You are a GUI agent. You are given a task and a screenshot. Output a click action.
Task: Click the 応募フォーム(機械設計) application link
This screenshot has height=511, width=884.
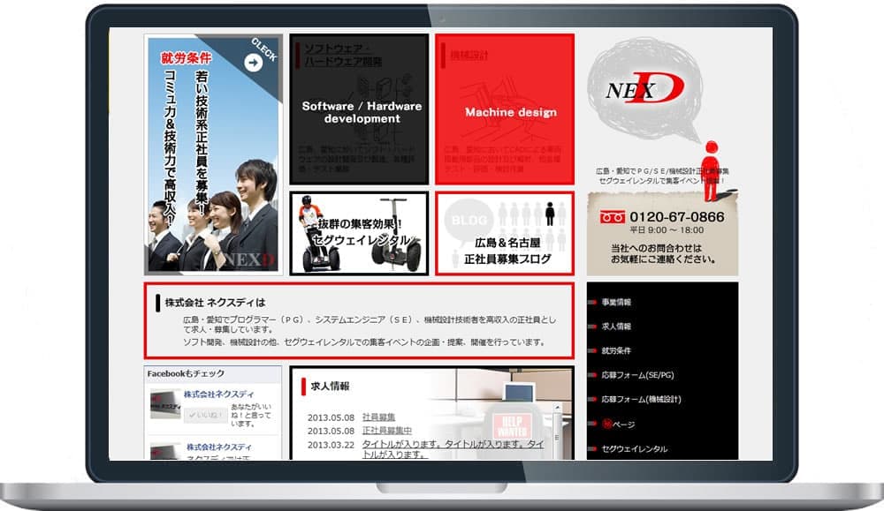[x=642, y=399]
